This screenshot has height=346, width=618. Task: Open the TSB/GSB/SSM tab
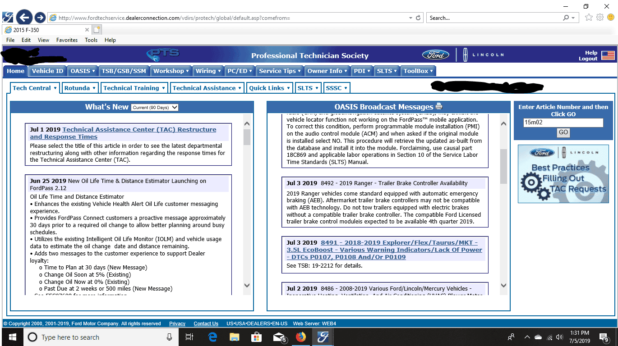124,71
